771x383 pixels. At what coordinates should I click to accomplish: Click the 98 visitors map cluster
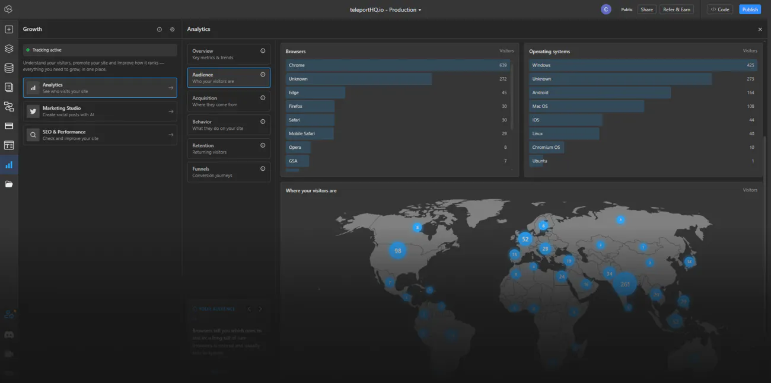tap(397, 250)
